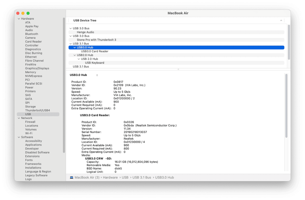Select Thunderbolt/USB4 in the sidebar
The image size is (305, 200).
click(x=37, y=110)
